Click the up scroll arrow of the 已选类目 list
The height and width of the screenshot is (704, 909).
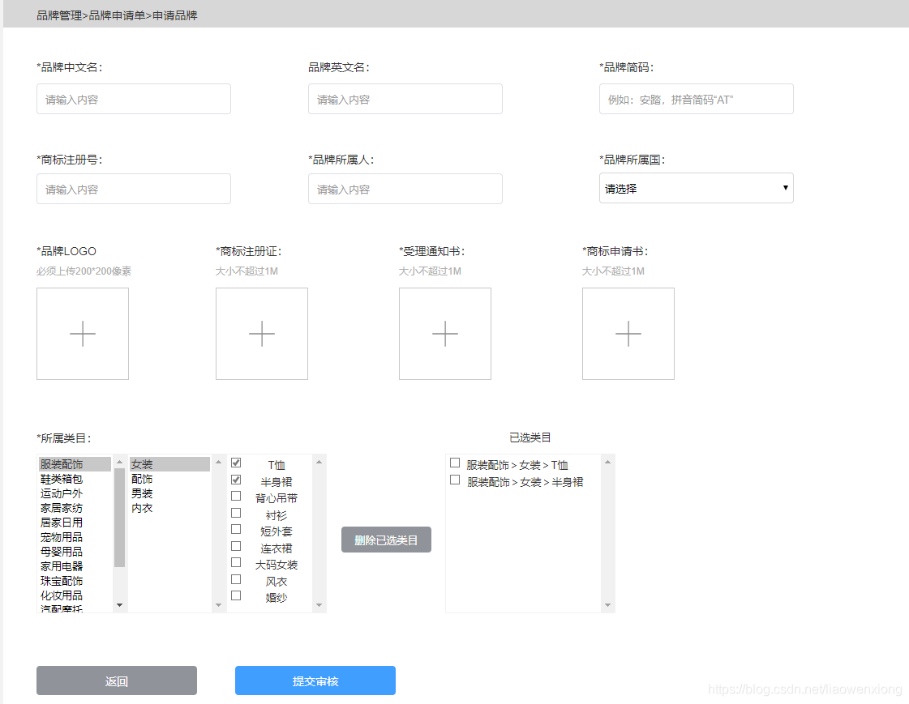point(607,461)
